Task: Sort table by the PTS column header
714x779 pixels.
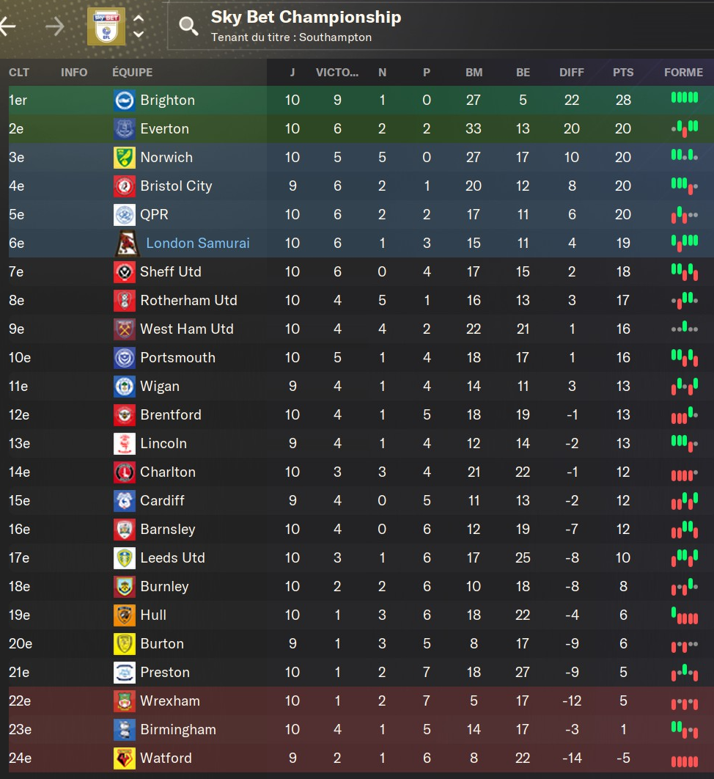Action: (x=623, y=73)
